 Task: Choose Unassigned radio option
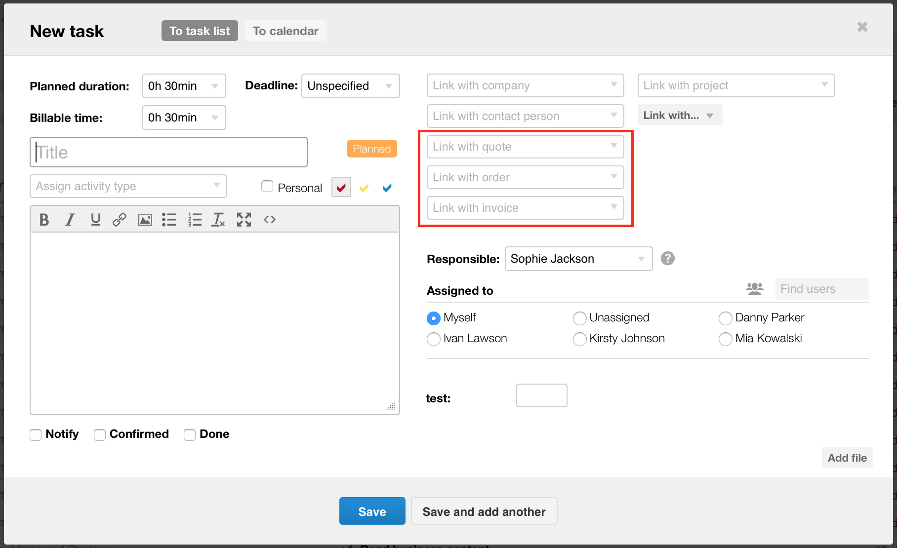pos(579,318)
